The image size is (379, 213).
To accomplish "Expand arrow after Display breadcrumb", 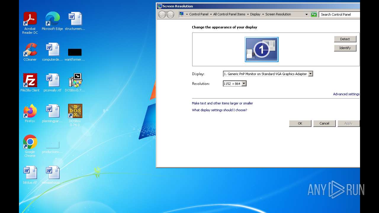I will coord(263,14).
